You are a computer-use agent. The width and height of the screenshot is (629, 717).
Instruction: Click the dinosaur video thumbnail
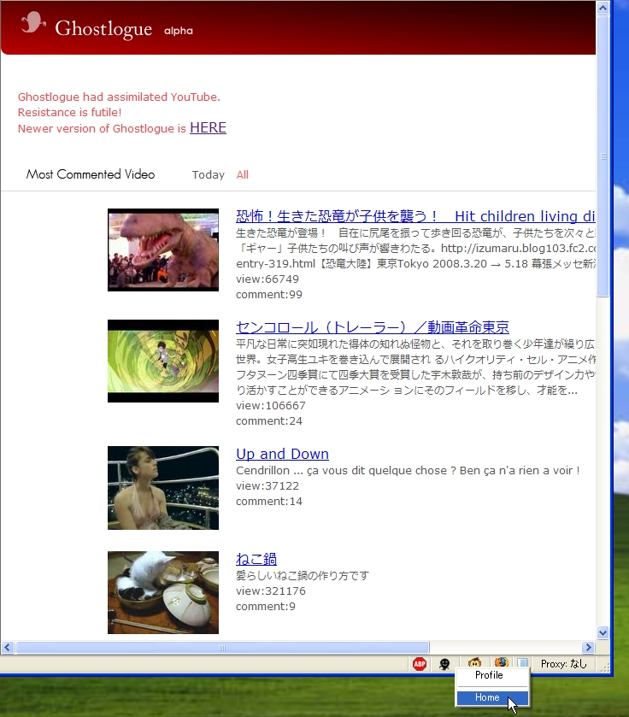pos(163,250)
